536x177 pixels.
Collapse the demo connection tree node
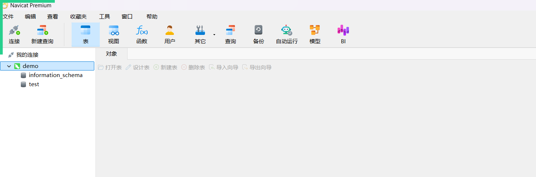pos(9,66)
